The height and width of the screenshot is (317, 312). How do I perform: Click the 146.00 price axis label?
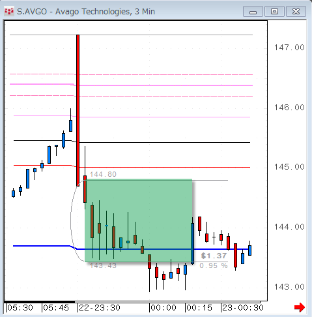289,108
